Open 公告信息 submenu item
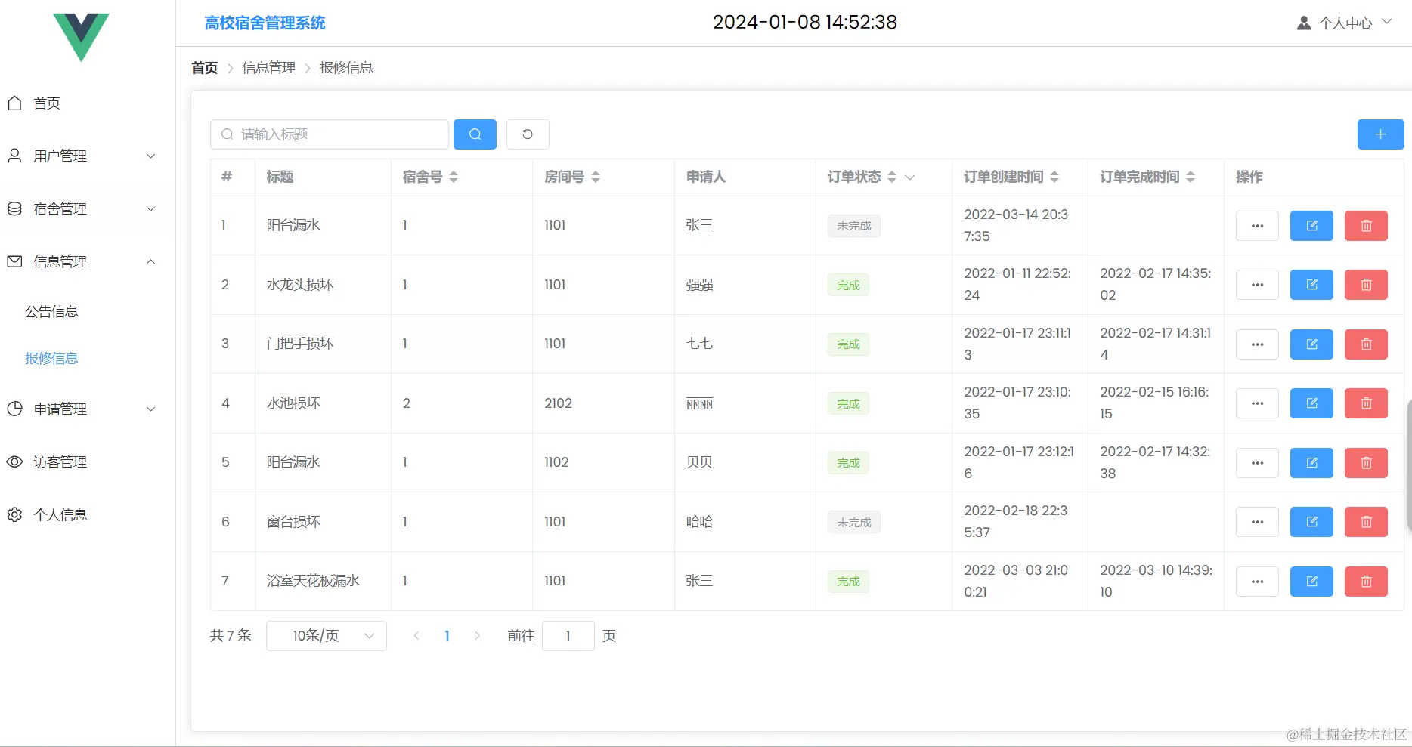 click(x=51, y=312)
